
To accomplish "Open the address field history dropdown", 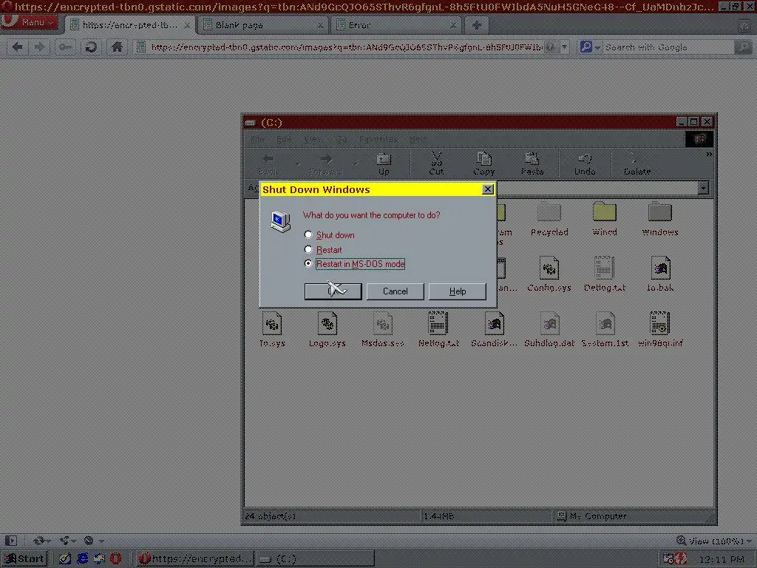I will pos(564,47).
